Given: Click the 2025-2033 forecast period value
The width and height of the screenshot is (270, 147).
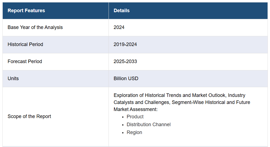Looking at the screenshot, I should tap(125, 61).
